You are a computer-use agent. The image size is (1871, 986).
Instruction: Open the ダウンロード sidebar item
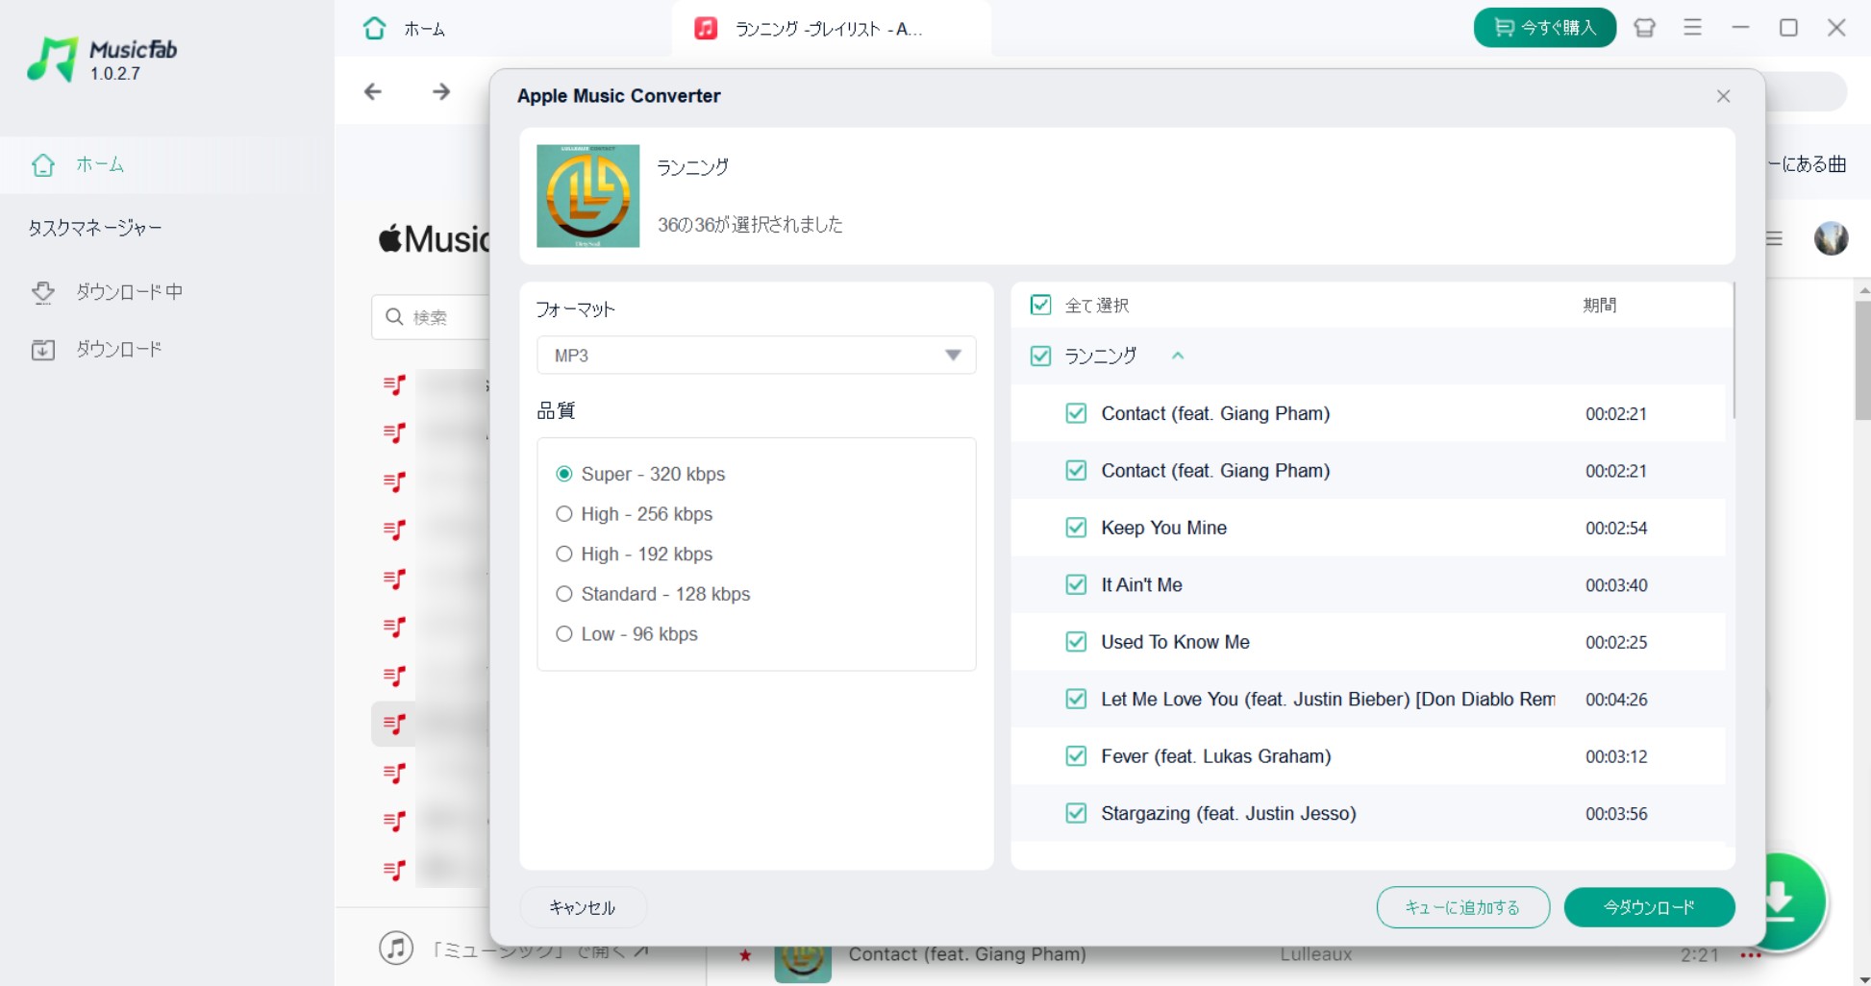point(118,349)
